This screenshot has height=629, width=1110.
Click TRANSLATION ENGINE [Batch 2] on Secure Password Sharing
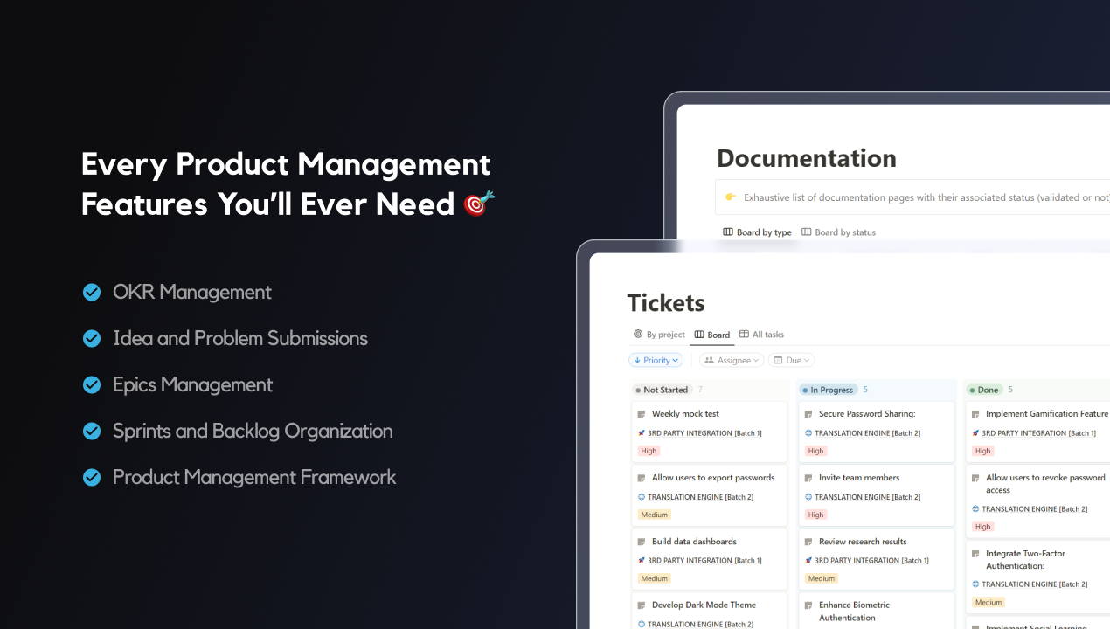pos(868,433)
